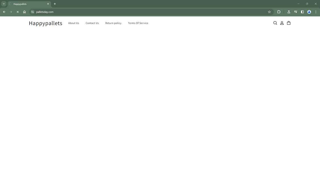Click the site info icon in the address bar
The width and height of the screenshot is (320, 171).
(x=32, y=12)
